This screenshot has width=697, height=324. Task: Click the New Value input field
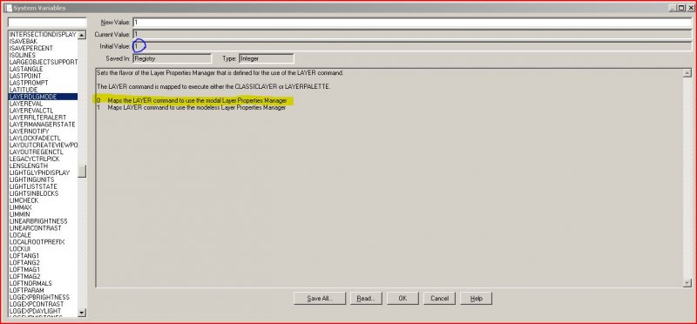pos(412,23)
